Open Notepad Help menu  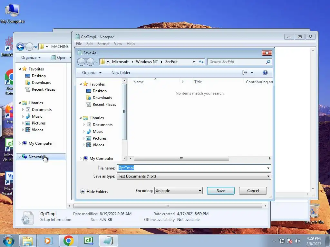click(x=131, y=44)
